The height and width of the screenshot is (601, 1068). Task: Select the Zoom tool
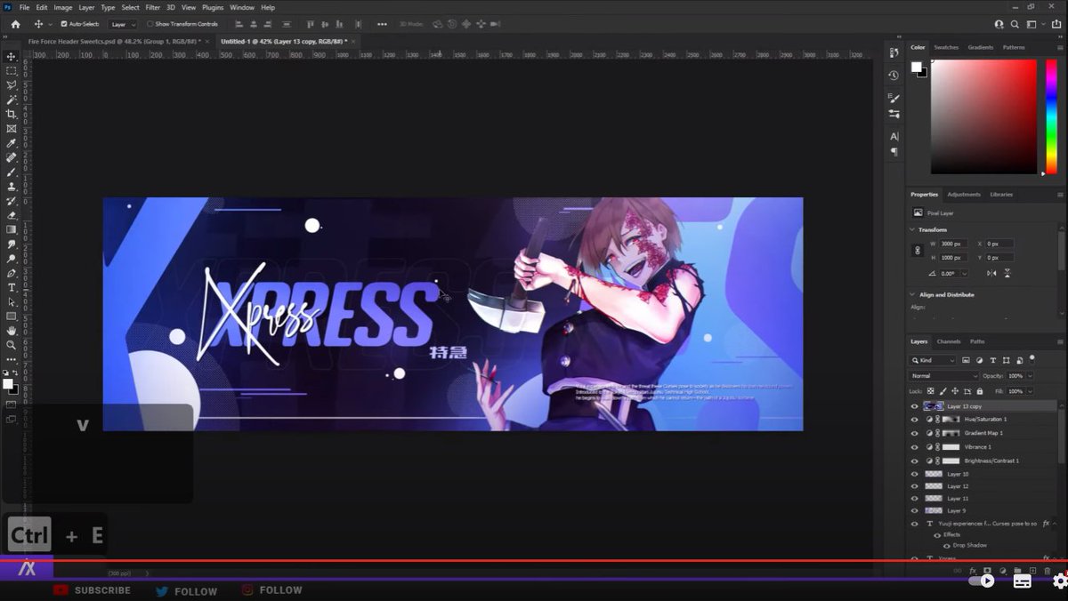click(11, 344)
